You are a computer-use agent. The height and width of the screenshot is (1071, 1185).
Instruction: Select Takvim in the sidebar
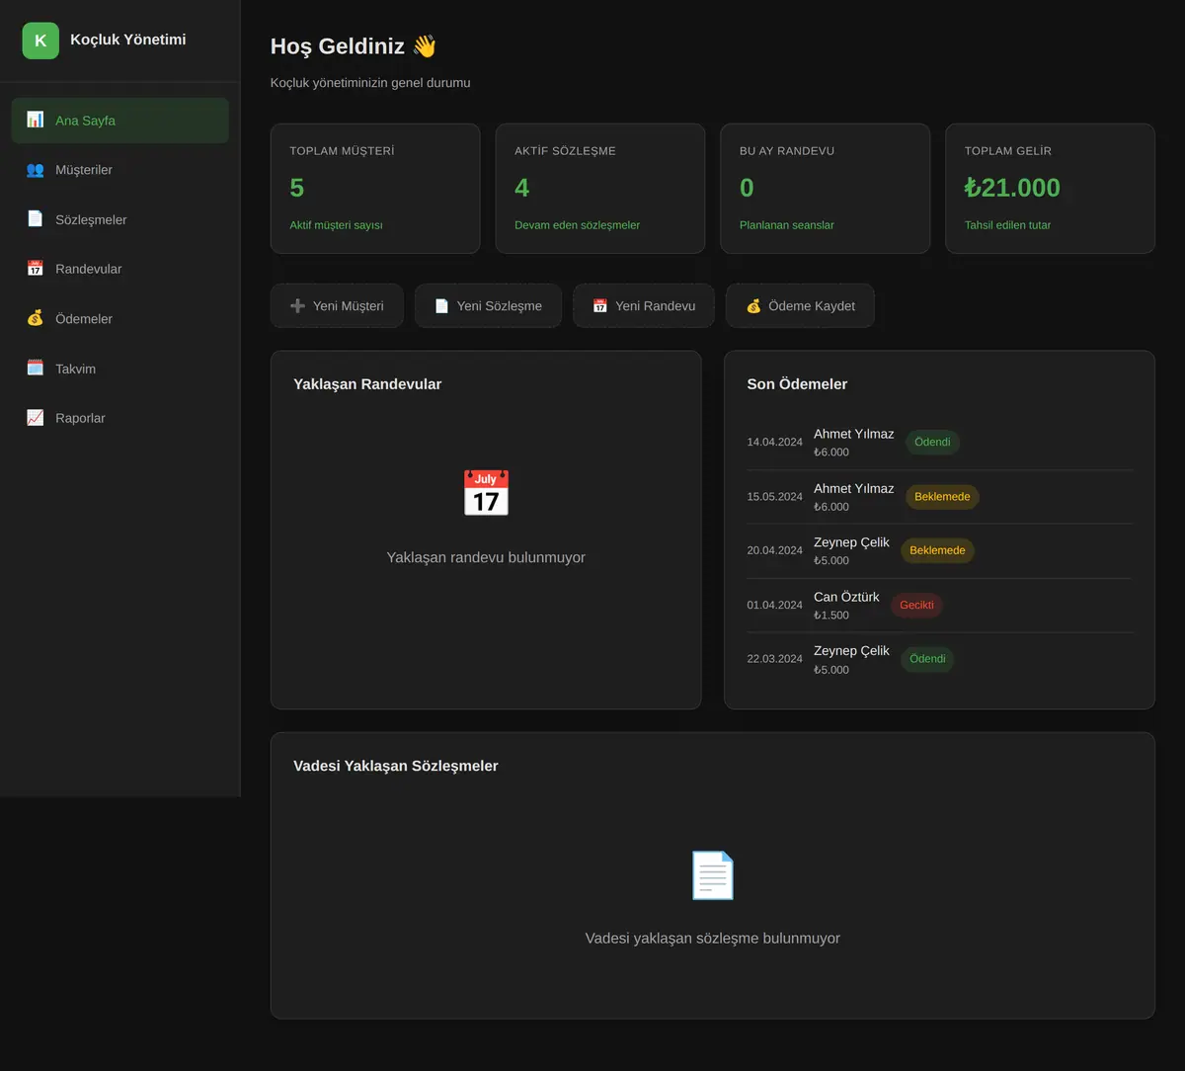(120, 369)
